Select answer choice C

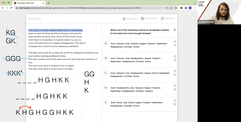click(106, 73)
